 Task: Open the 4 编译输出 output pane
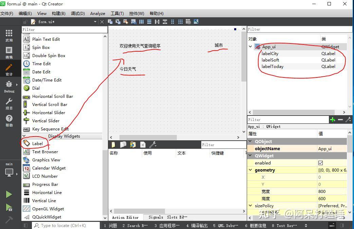click(x=197, y=226)
